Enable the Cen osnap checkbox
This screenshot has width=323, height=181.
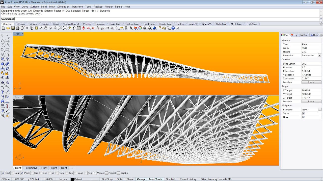tap(41, 173)
